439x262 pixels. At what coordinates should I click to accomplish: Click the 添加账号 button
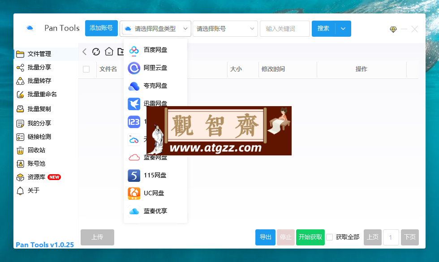tap(101, 28)
